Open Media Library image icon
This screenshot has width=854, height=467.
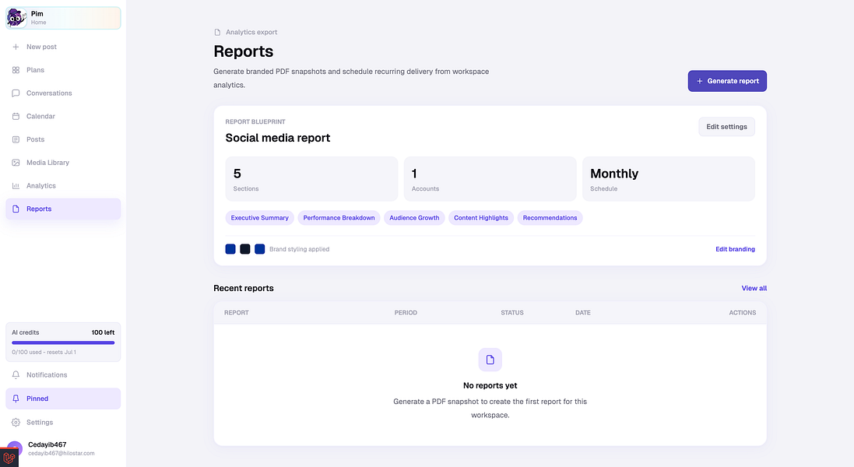point(16,163)
